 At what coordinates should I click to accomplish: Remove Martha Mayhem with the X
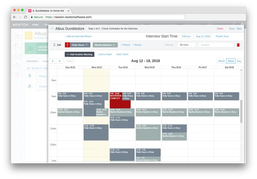pos(114,45)
